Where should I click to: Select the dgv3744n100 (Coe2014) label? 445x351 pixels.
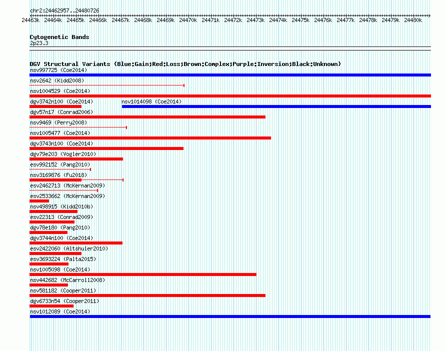(61, 238)
